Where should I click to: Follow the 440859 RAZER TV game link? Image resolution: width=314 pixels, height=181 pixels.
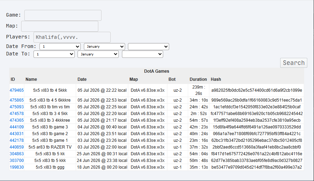coord(17,147)
